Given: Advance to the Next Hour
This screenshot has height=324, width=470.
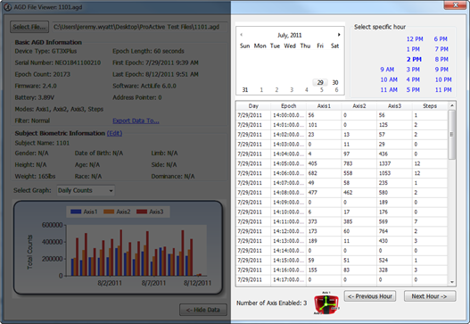Looking at the screenshot, I should pos(430,296).
